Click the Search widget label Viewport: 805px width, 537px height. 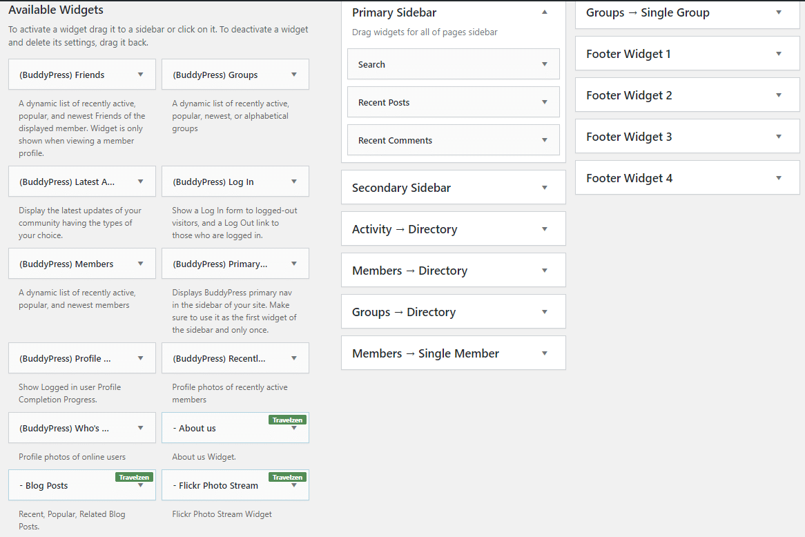pos(371,65)
